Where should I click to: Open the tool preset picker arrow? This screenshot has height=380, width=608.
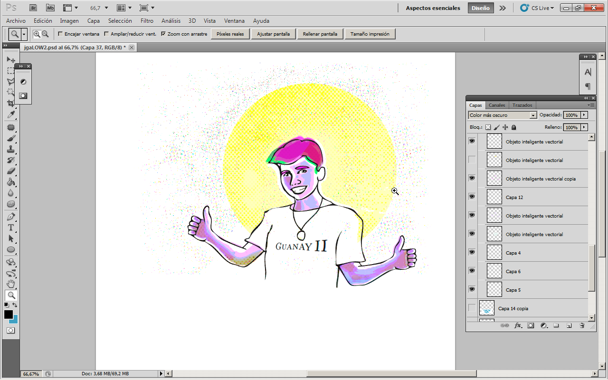[x=24, y=34]
